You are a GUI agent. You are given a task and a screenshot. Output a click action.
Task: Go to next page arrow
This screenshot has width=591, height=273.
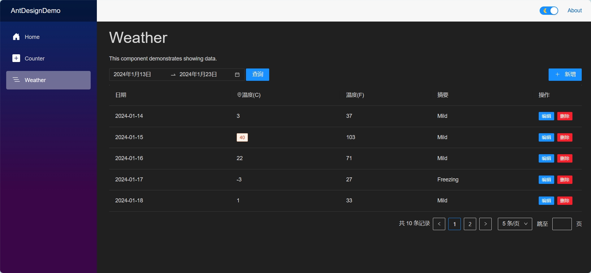pos(485,224)
